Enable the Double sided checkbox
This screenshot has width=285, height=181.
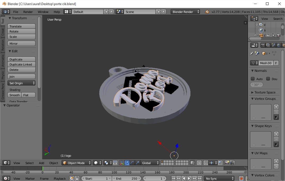point(268,79)
